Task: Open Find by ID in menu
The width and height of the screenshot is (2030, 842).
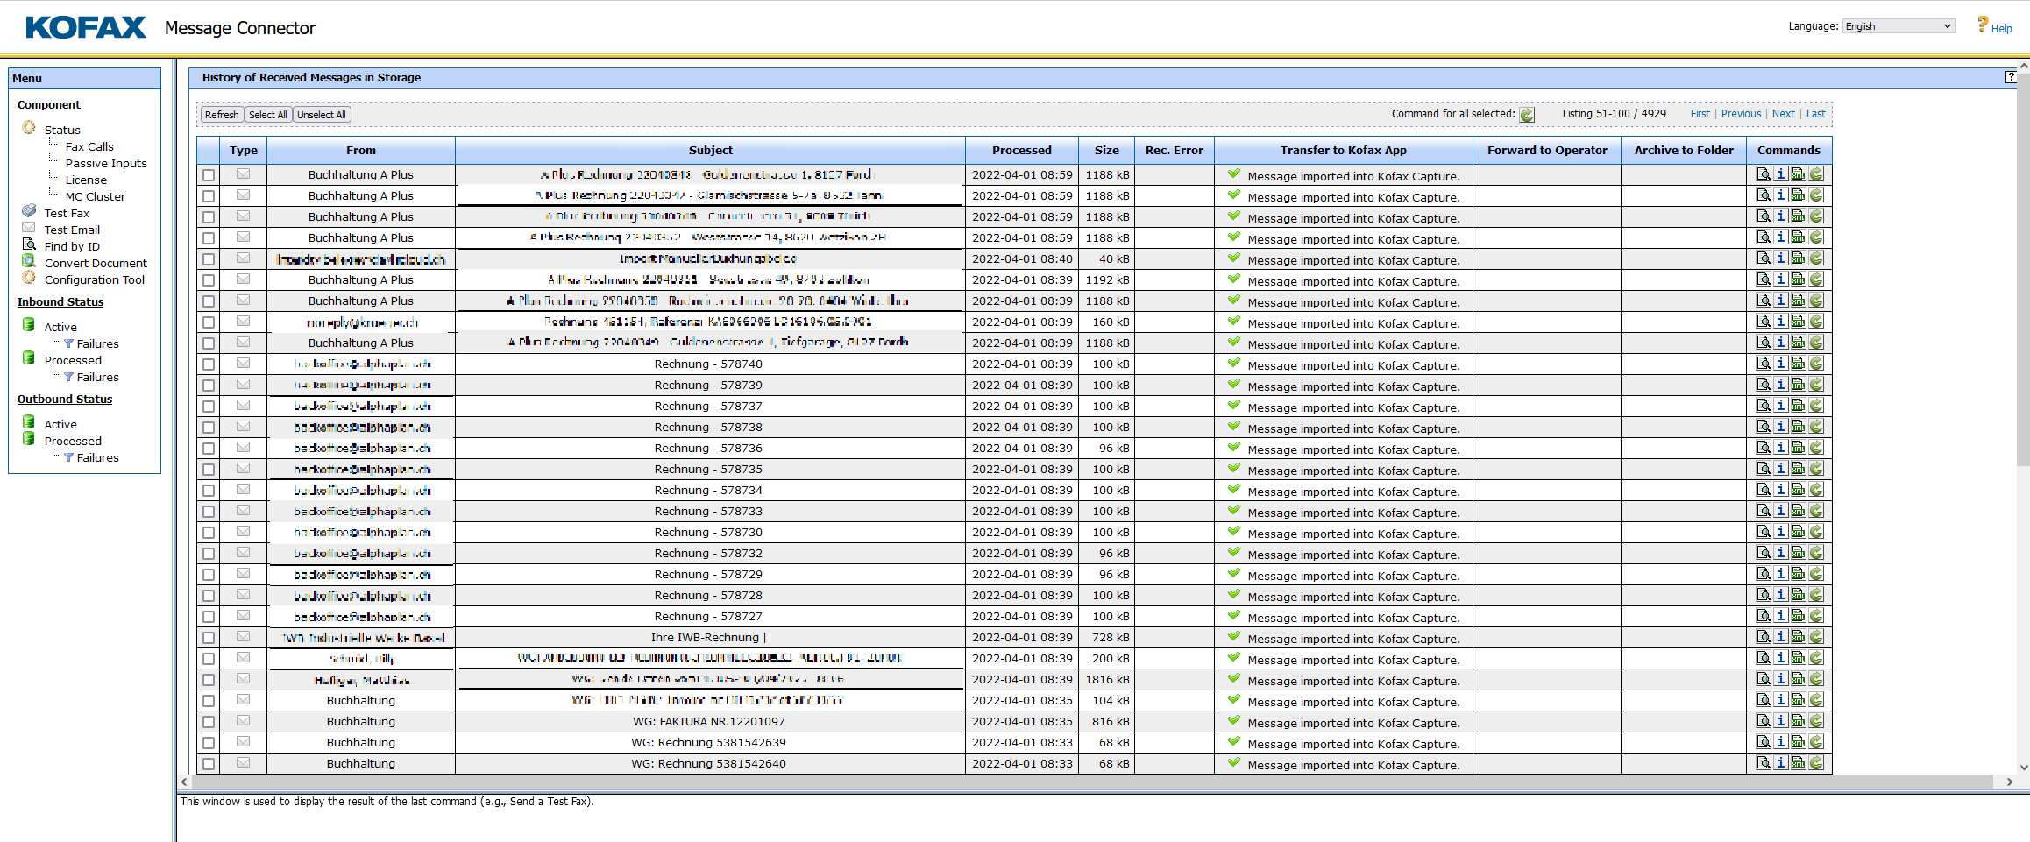Action: coord(72,246)
